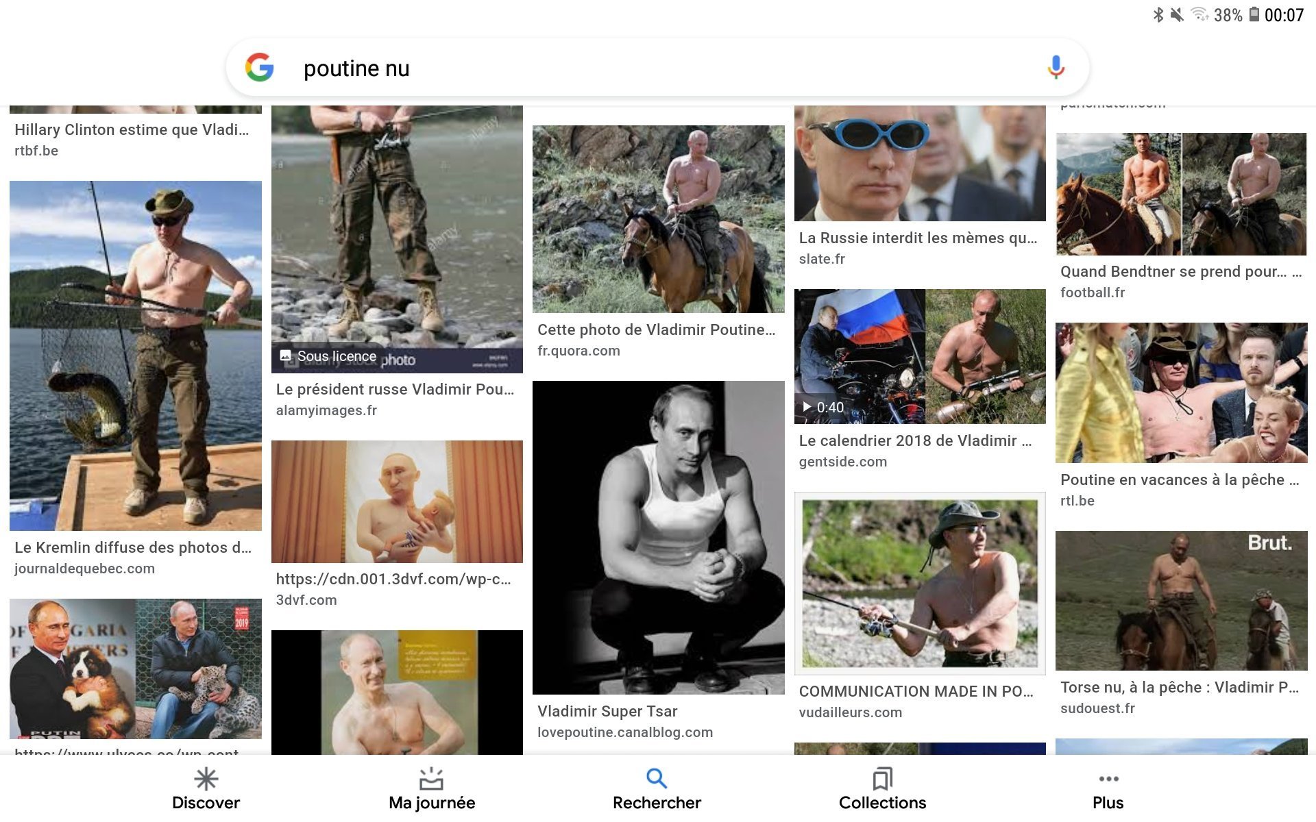Open COMMUNICATION MADE IN vudailleurs.com link
This screenshot has width=1316, height=822.
[916, 691]
